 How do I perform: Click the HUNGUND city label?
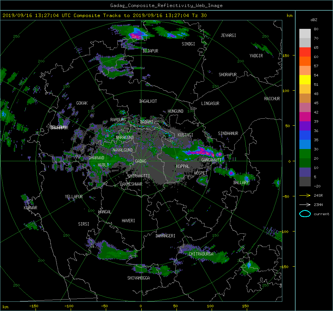click(175, 111)
